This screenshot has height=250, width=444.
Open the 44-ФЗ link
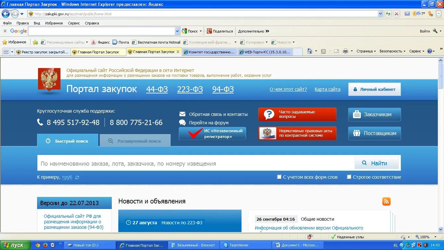coord(157,89)
